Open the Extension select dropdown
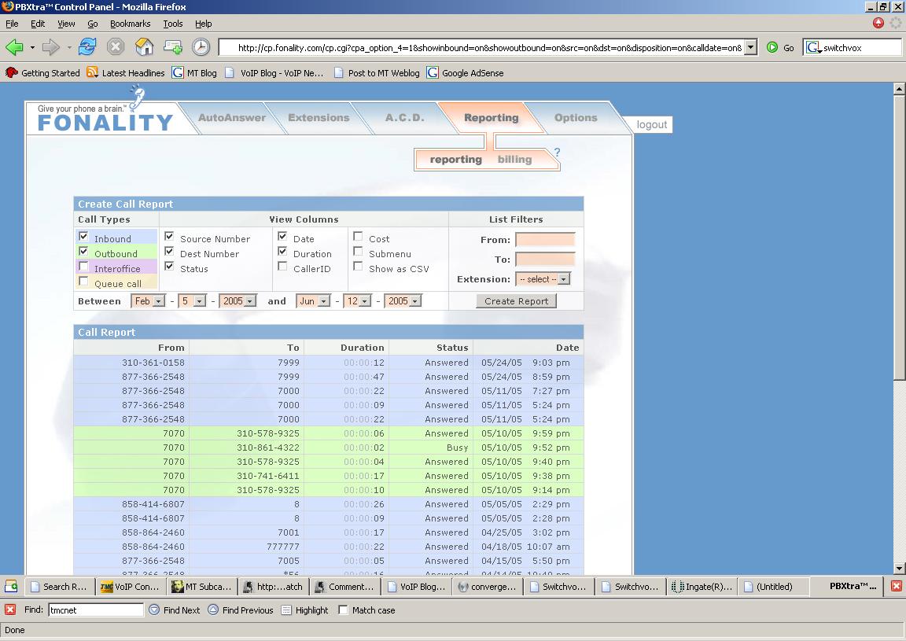This screenshot has height=641, width=906. point(543,279)
